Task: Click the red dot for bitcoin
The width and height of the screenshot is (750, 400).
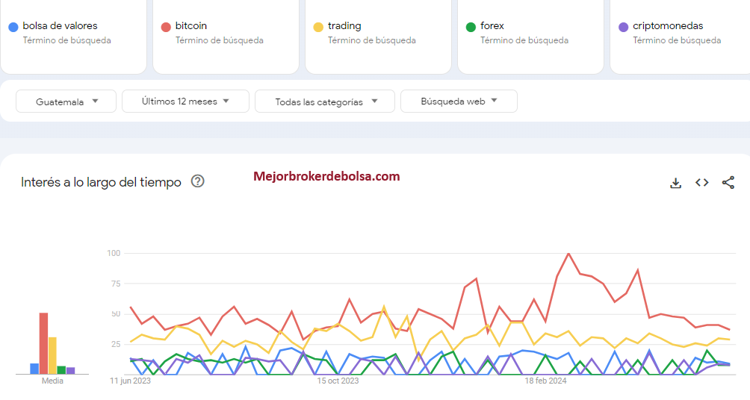Action: tap(166, 28)
